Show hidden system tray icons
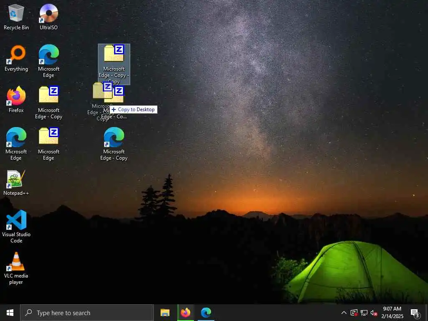This screenshot has width=428, height=321. pos(344,313)
